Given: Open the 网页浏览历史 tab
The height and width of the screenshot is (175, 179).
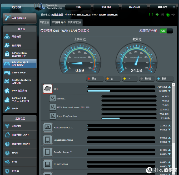Looking at the screenshot, I should coord(75,23).
